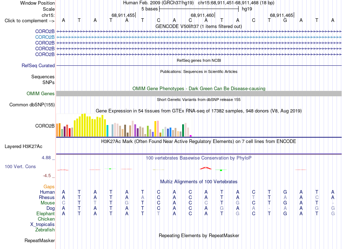Click the gray OMIM Genes bar
The image size is (342, 249).
click(x=199, y=93)
